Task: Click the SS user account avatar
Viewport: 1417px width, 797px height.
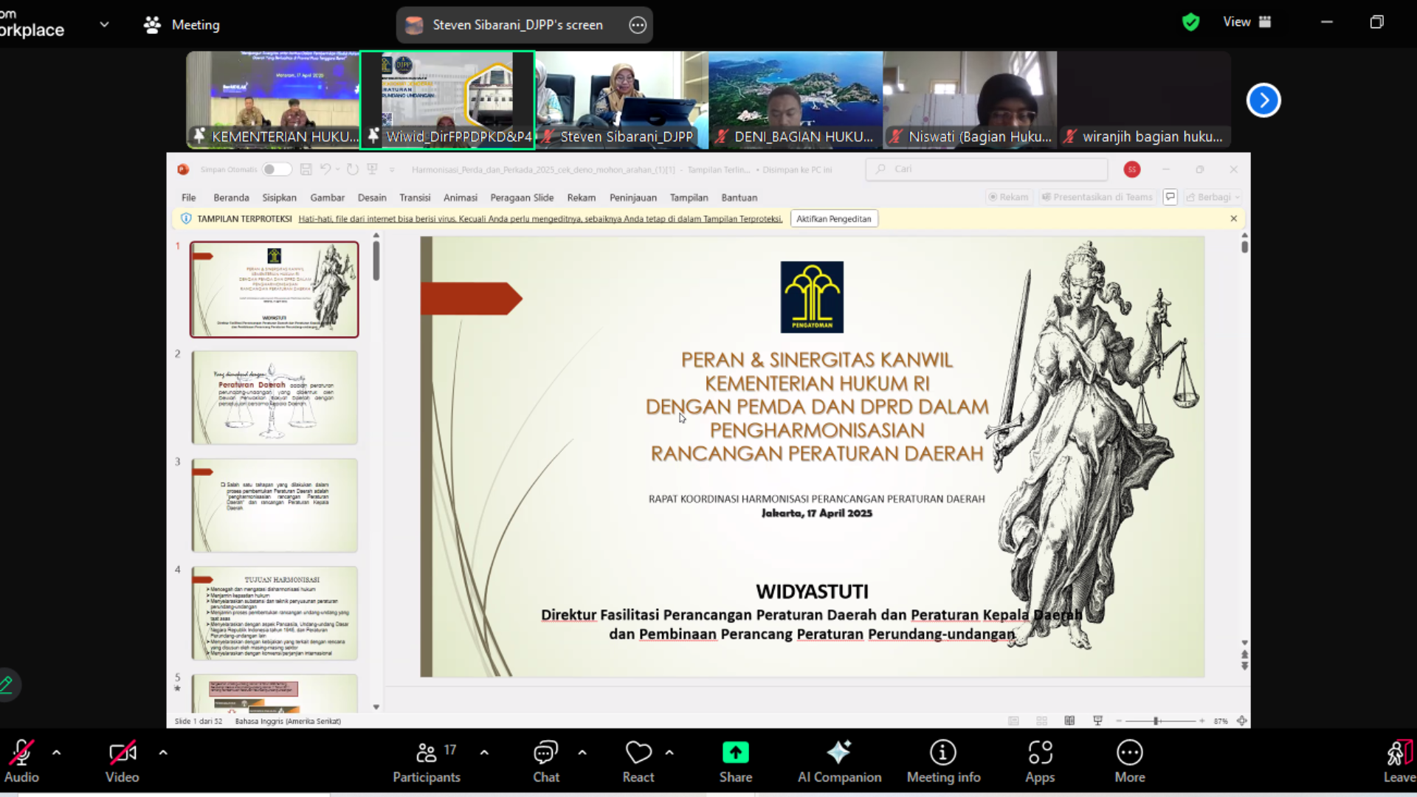Action: click(x=1132, y=170)
